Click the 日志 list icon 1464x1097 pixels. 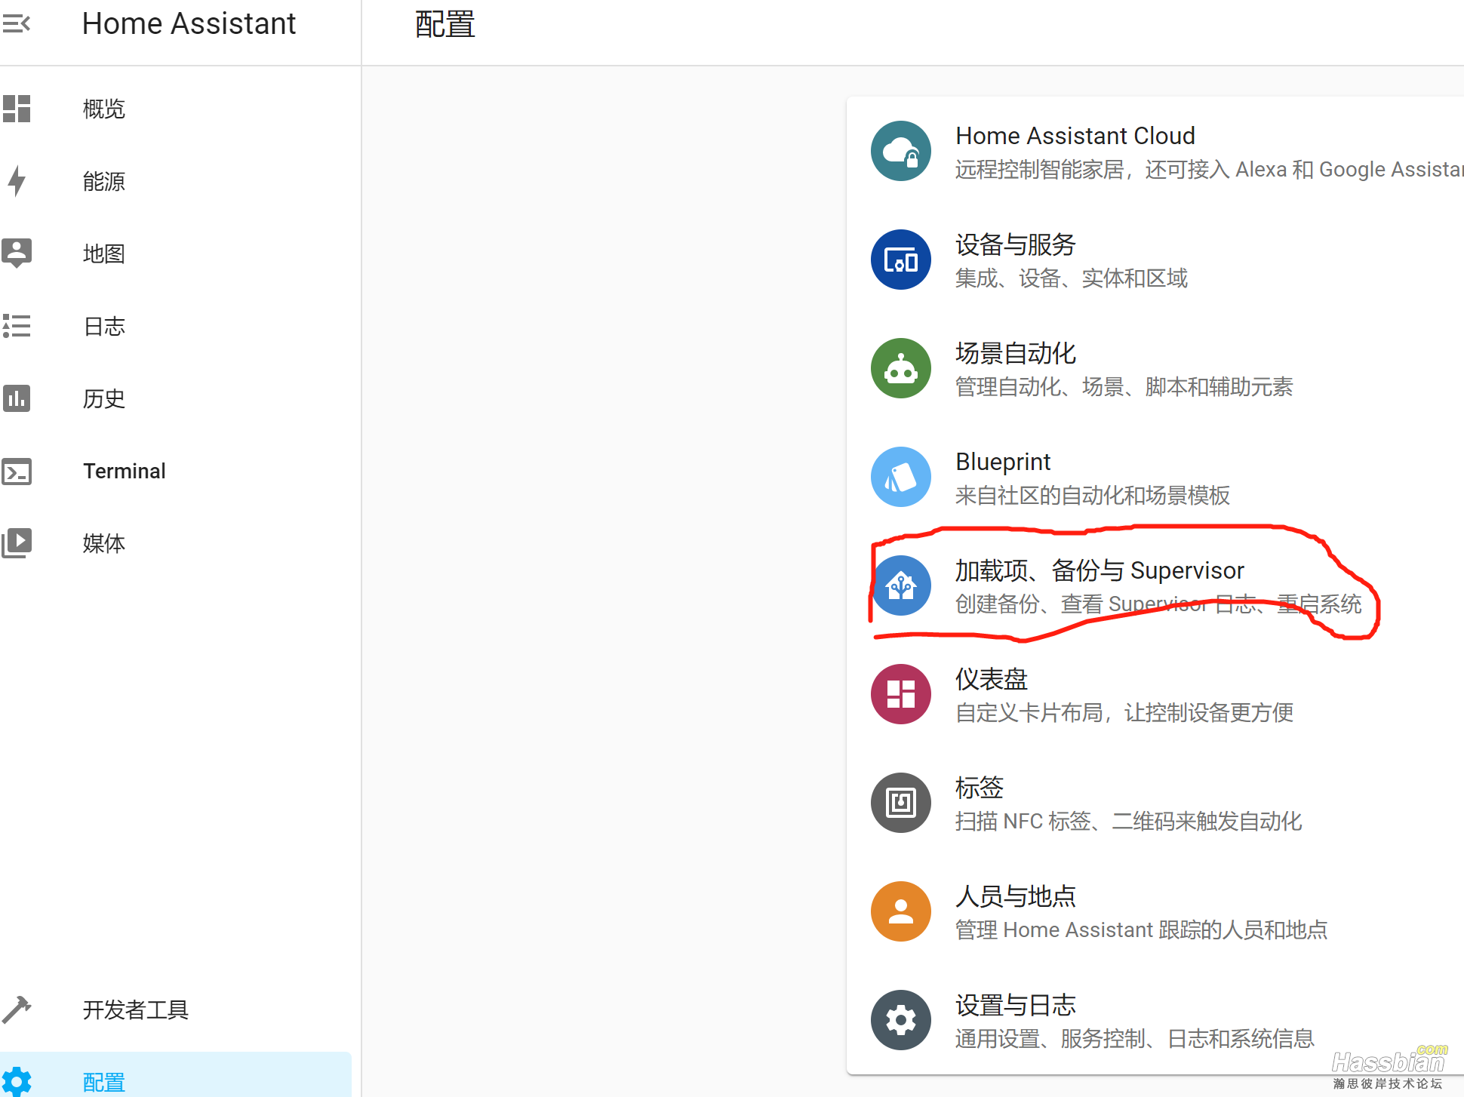17,326
